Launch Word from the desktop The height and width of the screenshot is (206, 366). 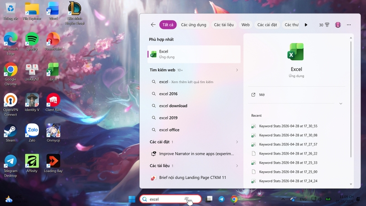(53, 11)
